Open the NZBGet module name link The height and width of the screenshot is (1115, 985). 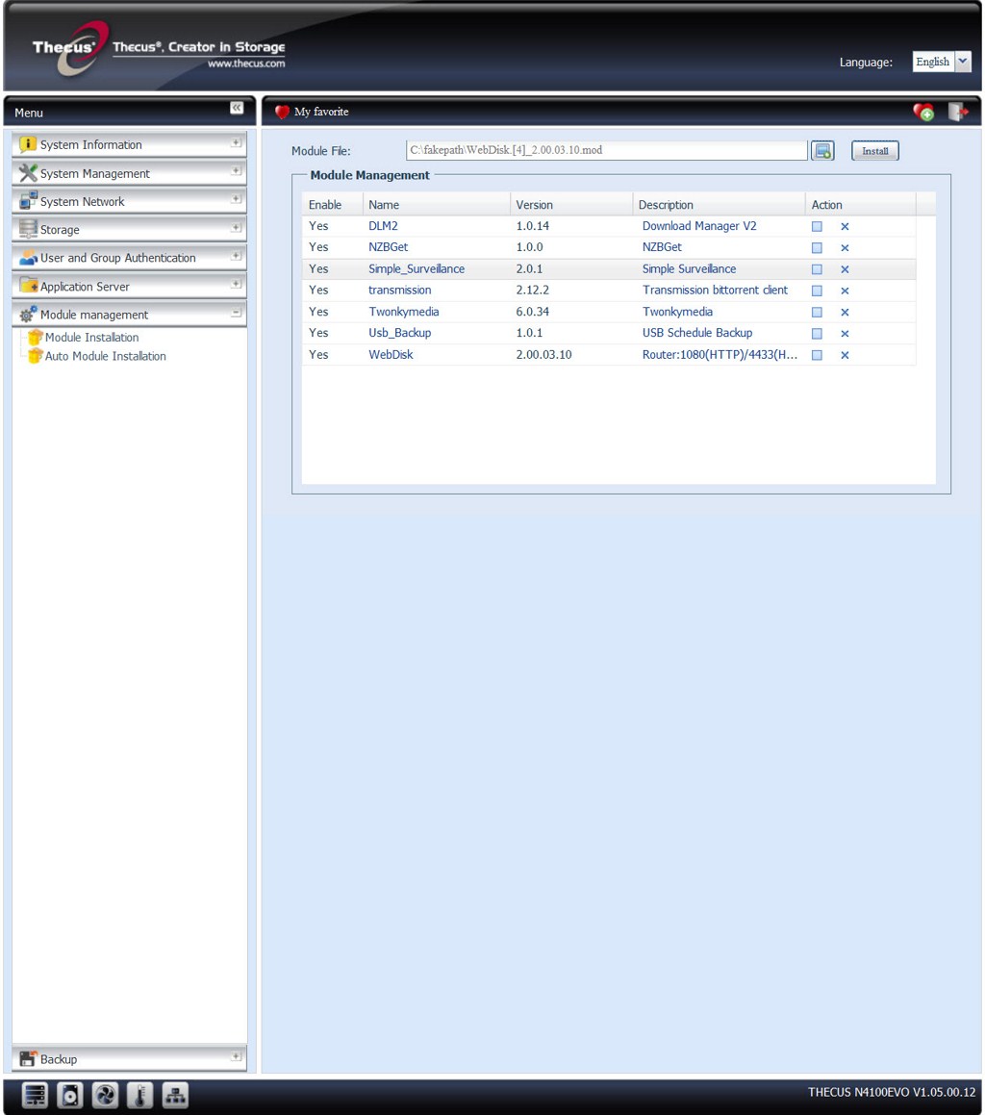pyautogui.click(x=389, y=247)
